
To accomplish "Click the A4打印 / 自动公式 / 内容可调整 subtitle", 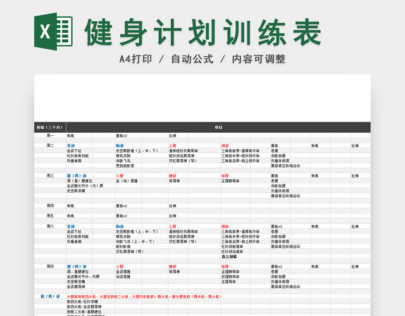I will 202,59.
